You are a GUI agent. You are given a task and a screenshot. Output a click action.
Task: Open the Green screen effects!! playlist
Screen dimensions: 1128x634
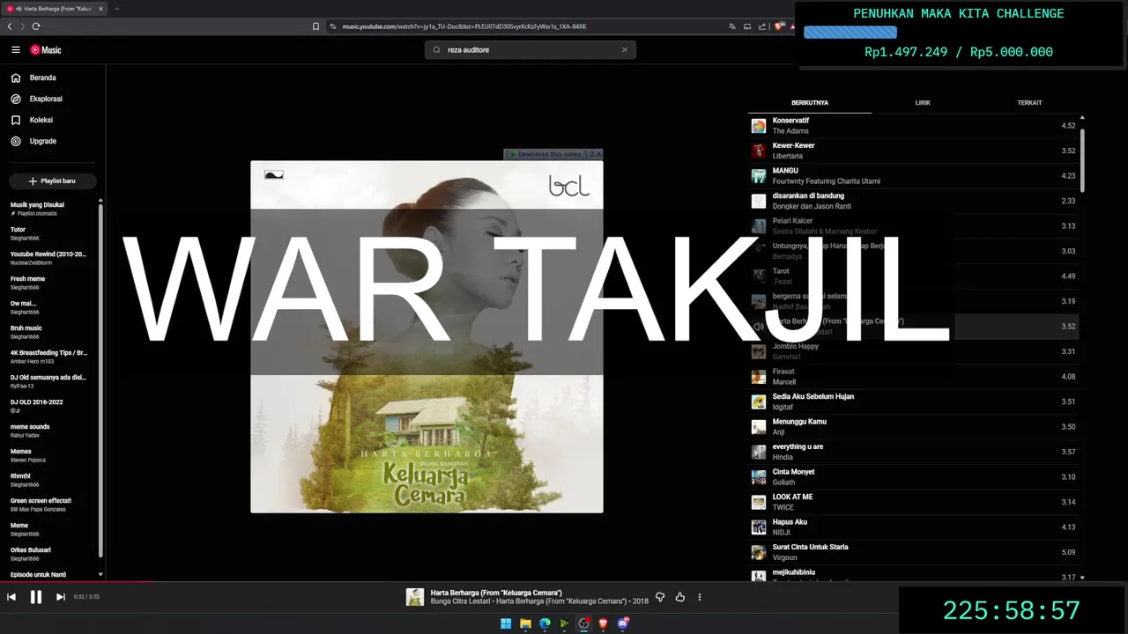coord(49,505)
